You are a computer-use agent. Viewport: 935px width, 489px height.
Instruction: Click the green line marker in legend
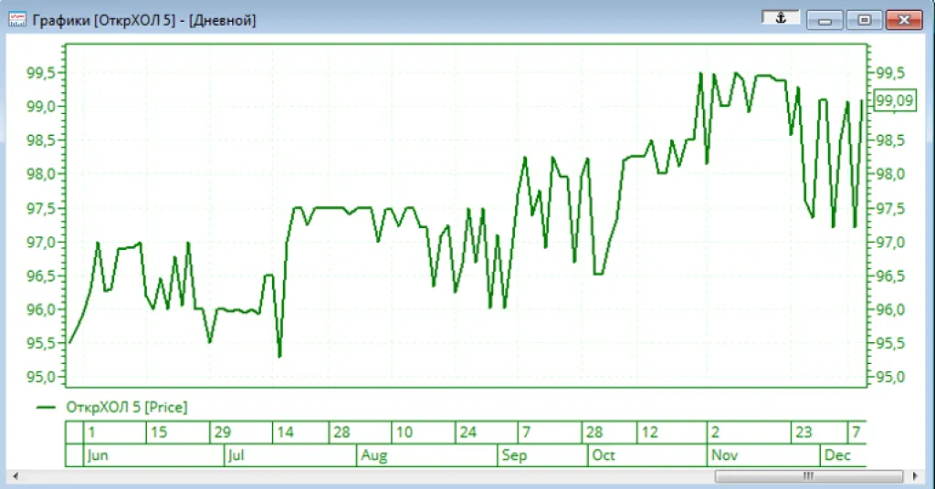[x=47, y=408]
